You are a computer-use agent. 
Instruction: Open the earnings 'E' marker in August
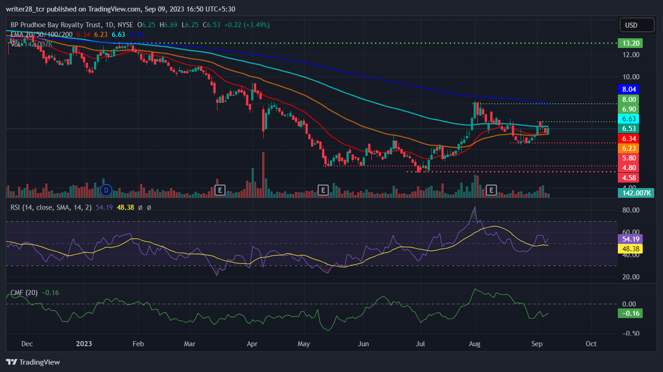coord(492,189)
